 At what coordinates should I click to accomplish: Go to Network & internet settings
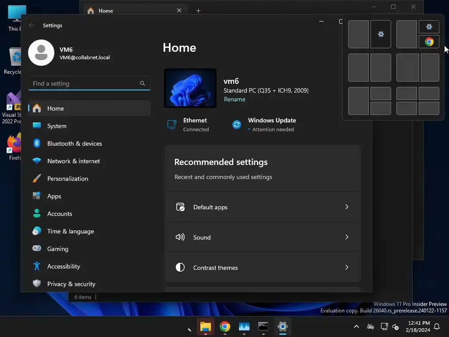pos(89,161)
